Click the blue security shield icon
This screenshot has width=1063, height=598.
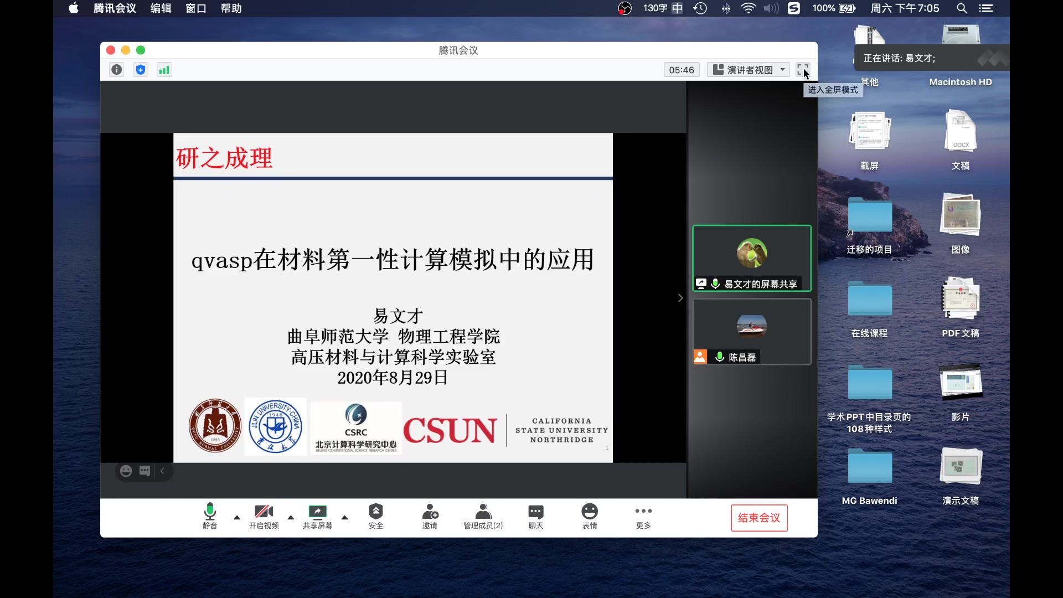tap(141, 70)
